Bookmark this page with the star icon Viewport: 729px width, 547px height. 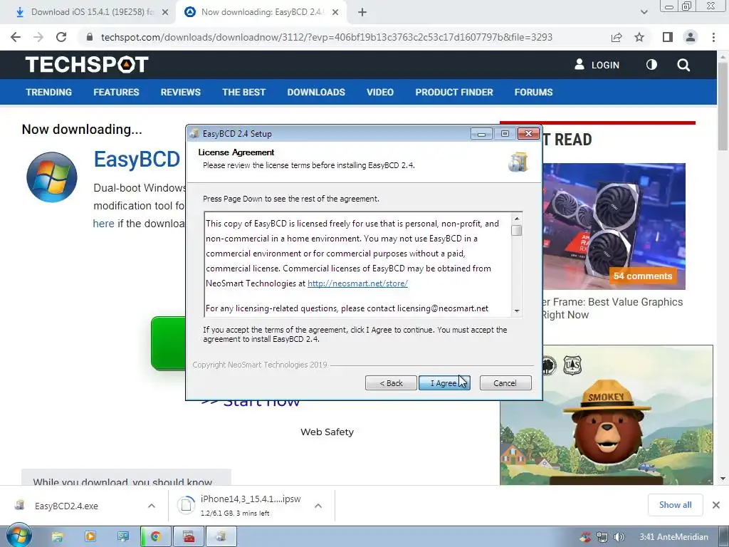[639, 37]
